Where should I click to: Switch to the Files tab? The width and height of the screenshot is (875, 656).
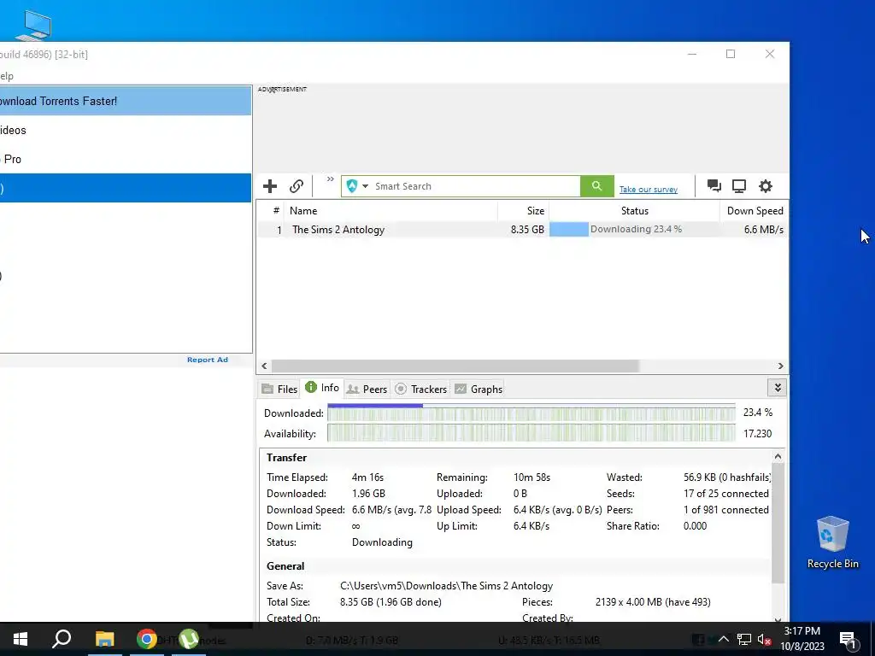pos(279,389)
